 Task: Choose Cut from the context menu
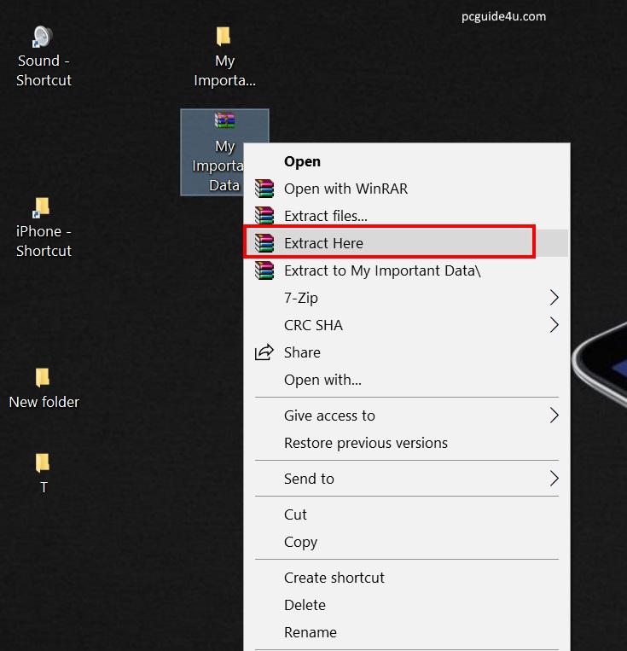295,514
